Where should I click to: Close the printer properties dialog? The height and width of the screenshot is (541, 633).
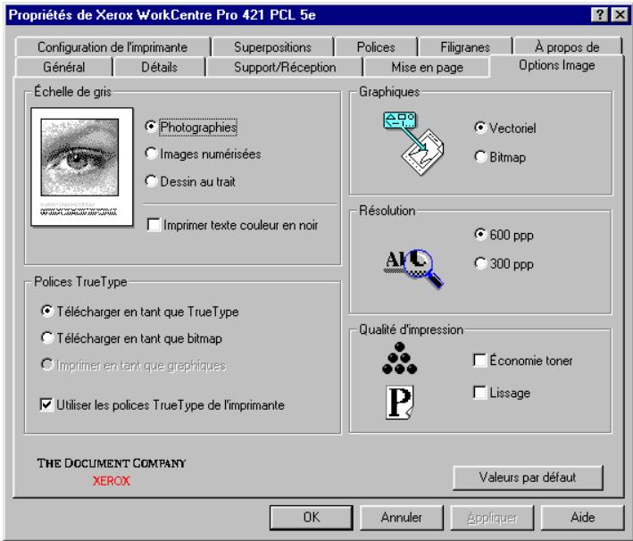620,15
